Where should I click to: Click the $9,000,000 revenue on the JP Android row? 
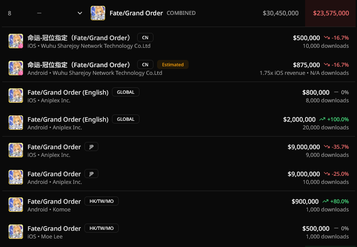point(304,174)
